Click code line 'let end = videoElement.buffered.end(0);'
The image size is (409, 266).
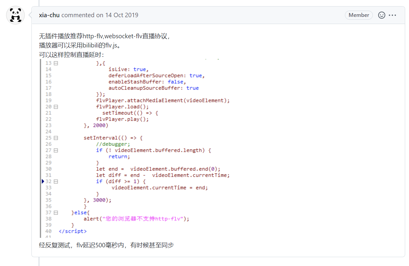pos(158,169)
